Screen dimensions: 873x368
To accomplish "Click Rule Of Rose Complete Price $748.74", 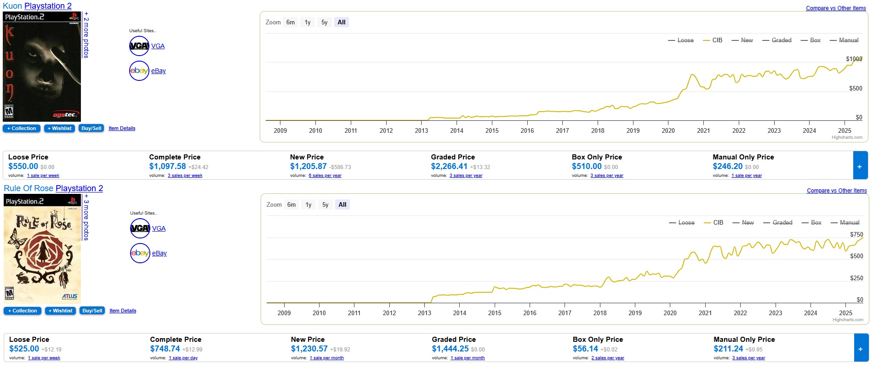I will (x=165, y=349).
